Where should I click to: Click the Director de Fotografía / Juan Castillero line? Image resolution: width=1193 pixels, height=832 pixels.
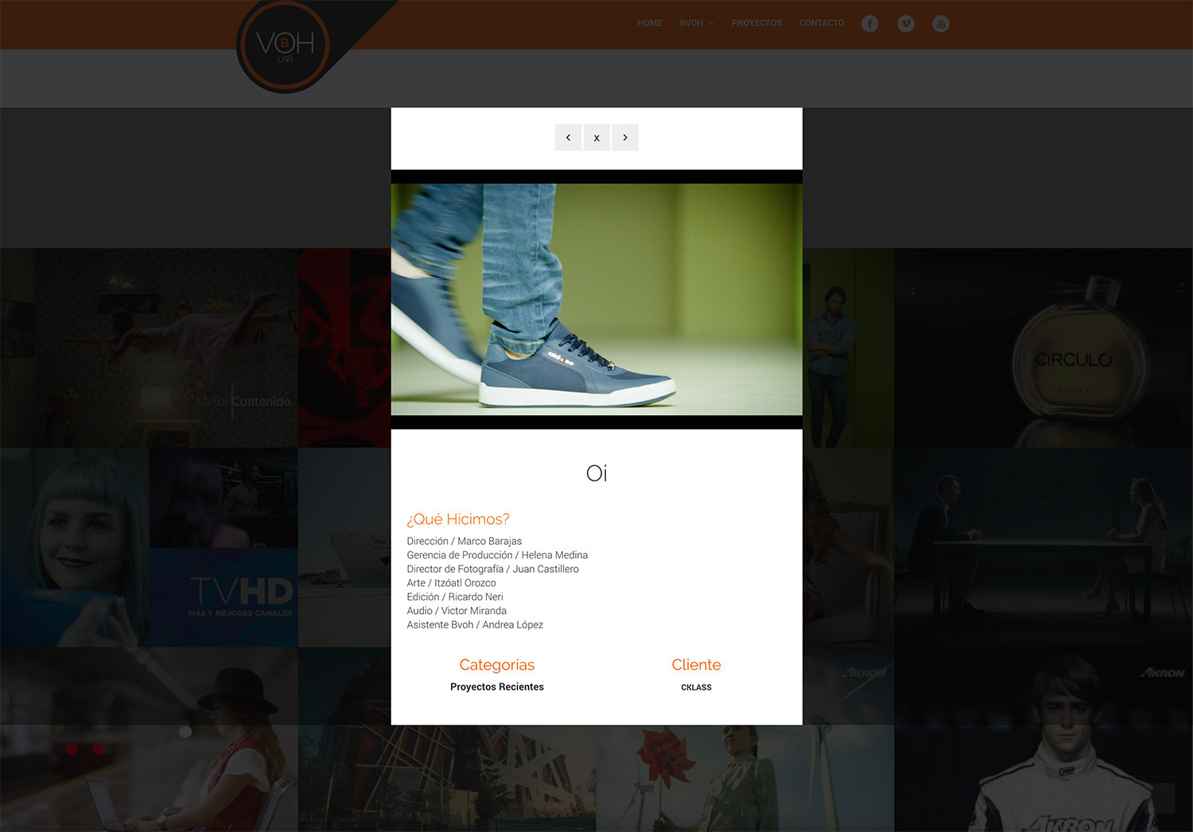coord(493,569)
